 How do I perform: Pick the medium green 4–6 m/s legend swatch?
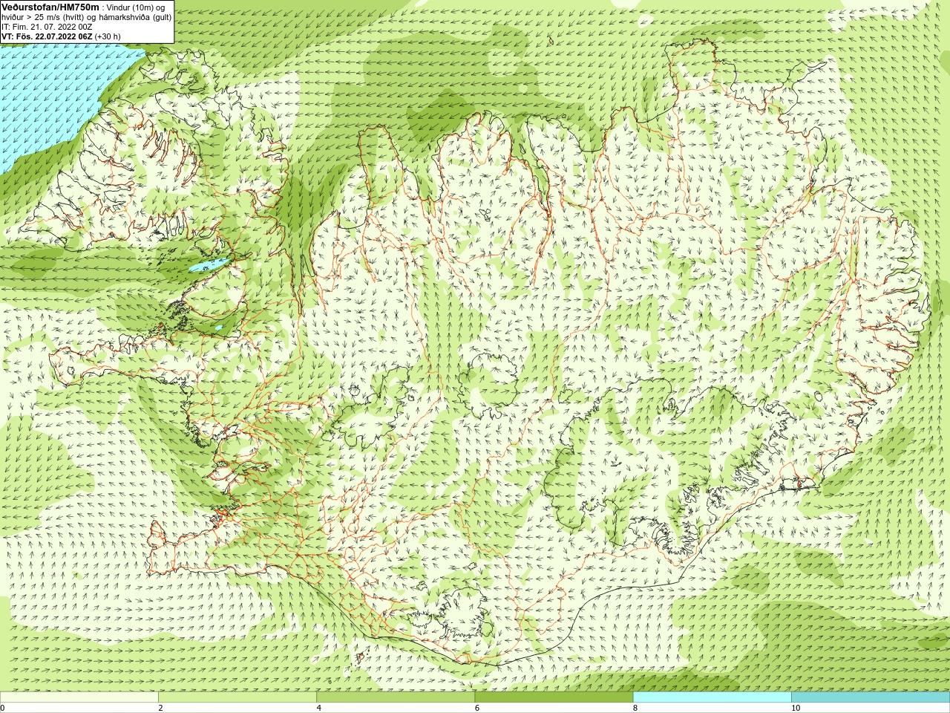(396, 697)
